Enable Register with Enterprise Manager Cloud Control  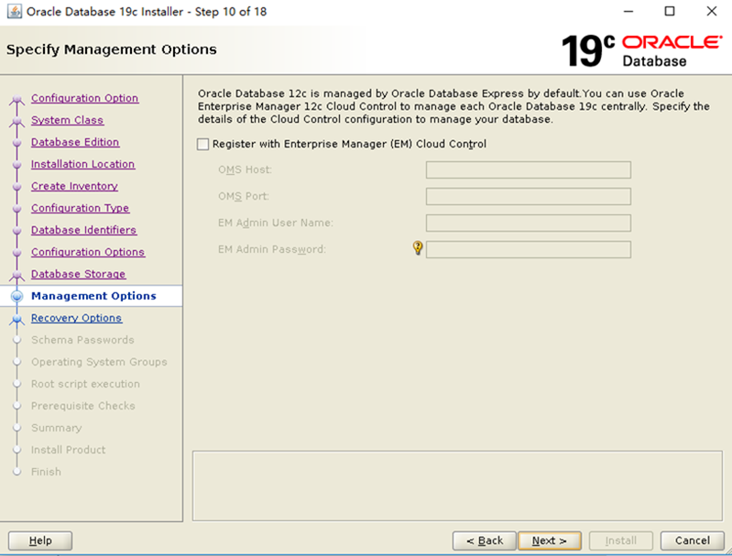click(202, 144)
